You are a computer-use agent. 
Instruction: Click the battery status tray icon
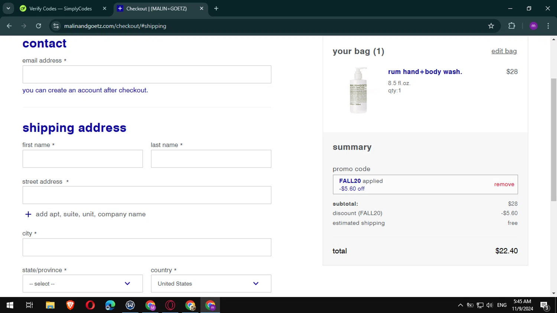pyautogui.click(x=470, y=305)
